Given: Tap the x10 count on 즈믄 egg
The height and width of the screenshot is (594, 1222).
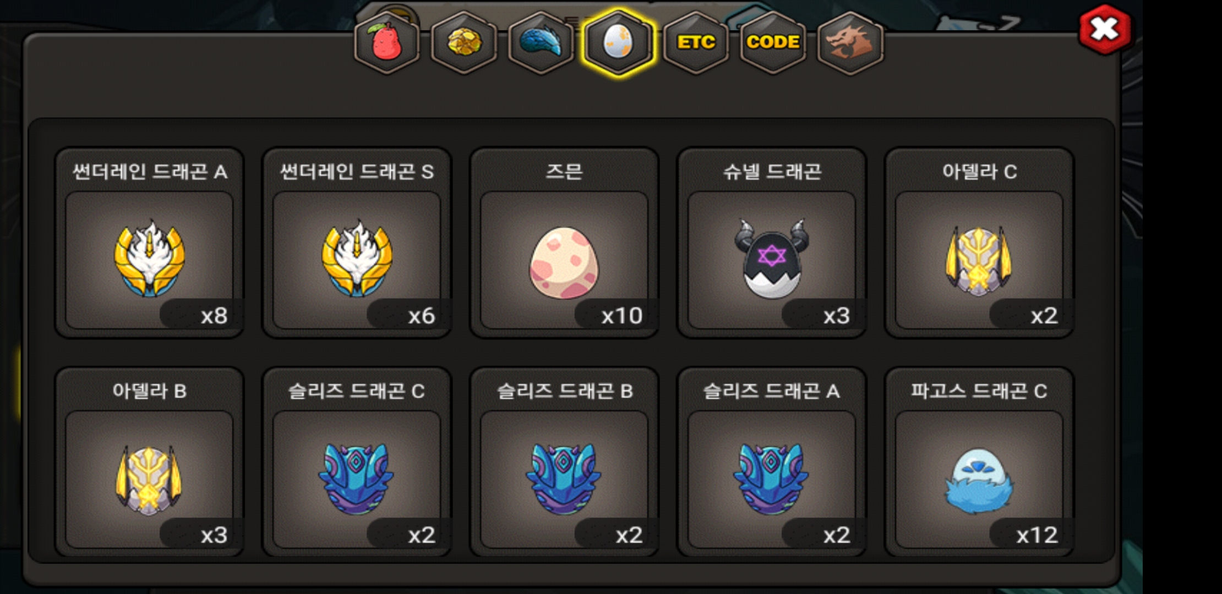Looking at the screenshot, I should coord(622,316).
